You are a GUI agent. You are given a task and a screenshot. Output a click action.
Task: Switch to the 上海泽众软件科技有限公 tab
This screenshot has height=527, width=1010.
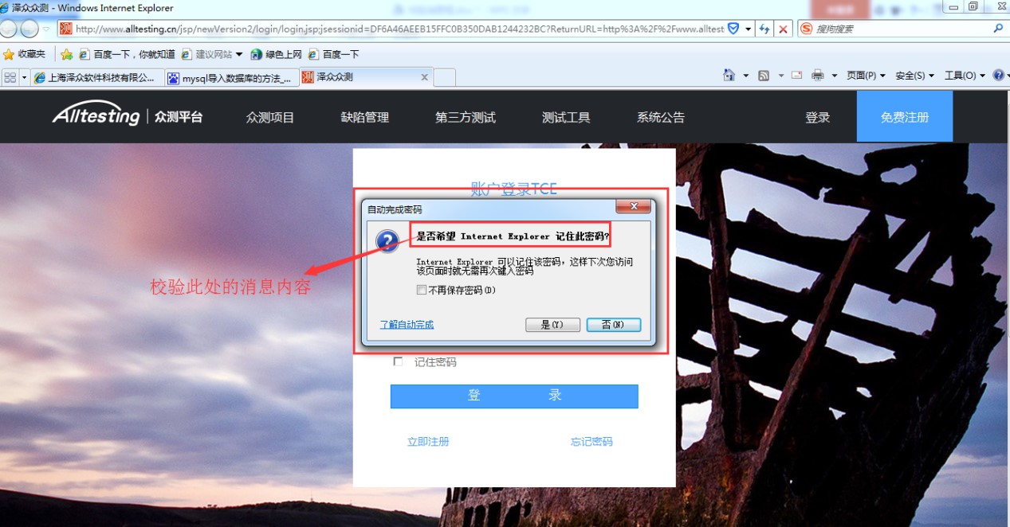pos(96,78)
